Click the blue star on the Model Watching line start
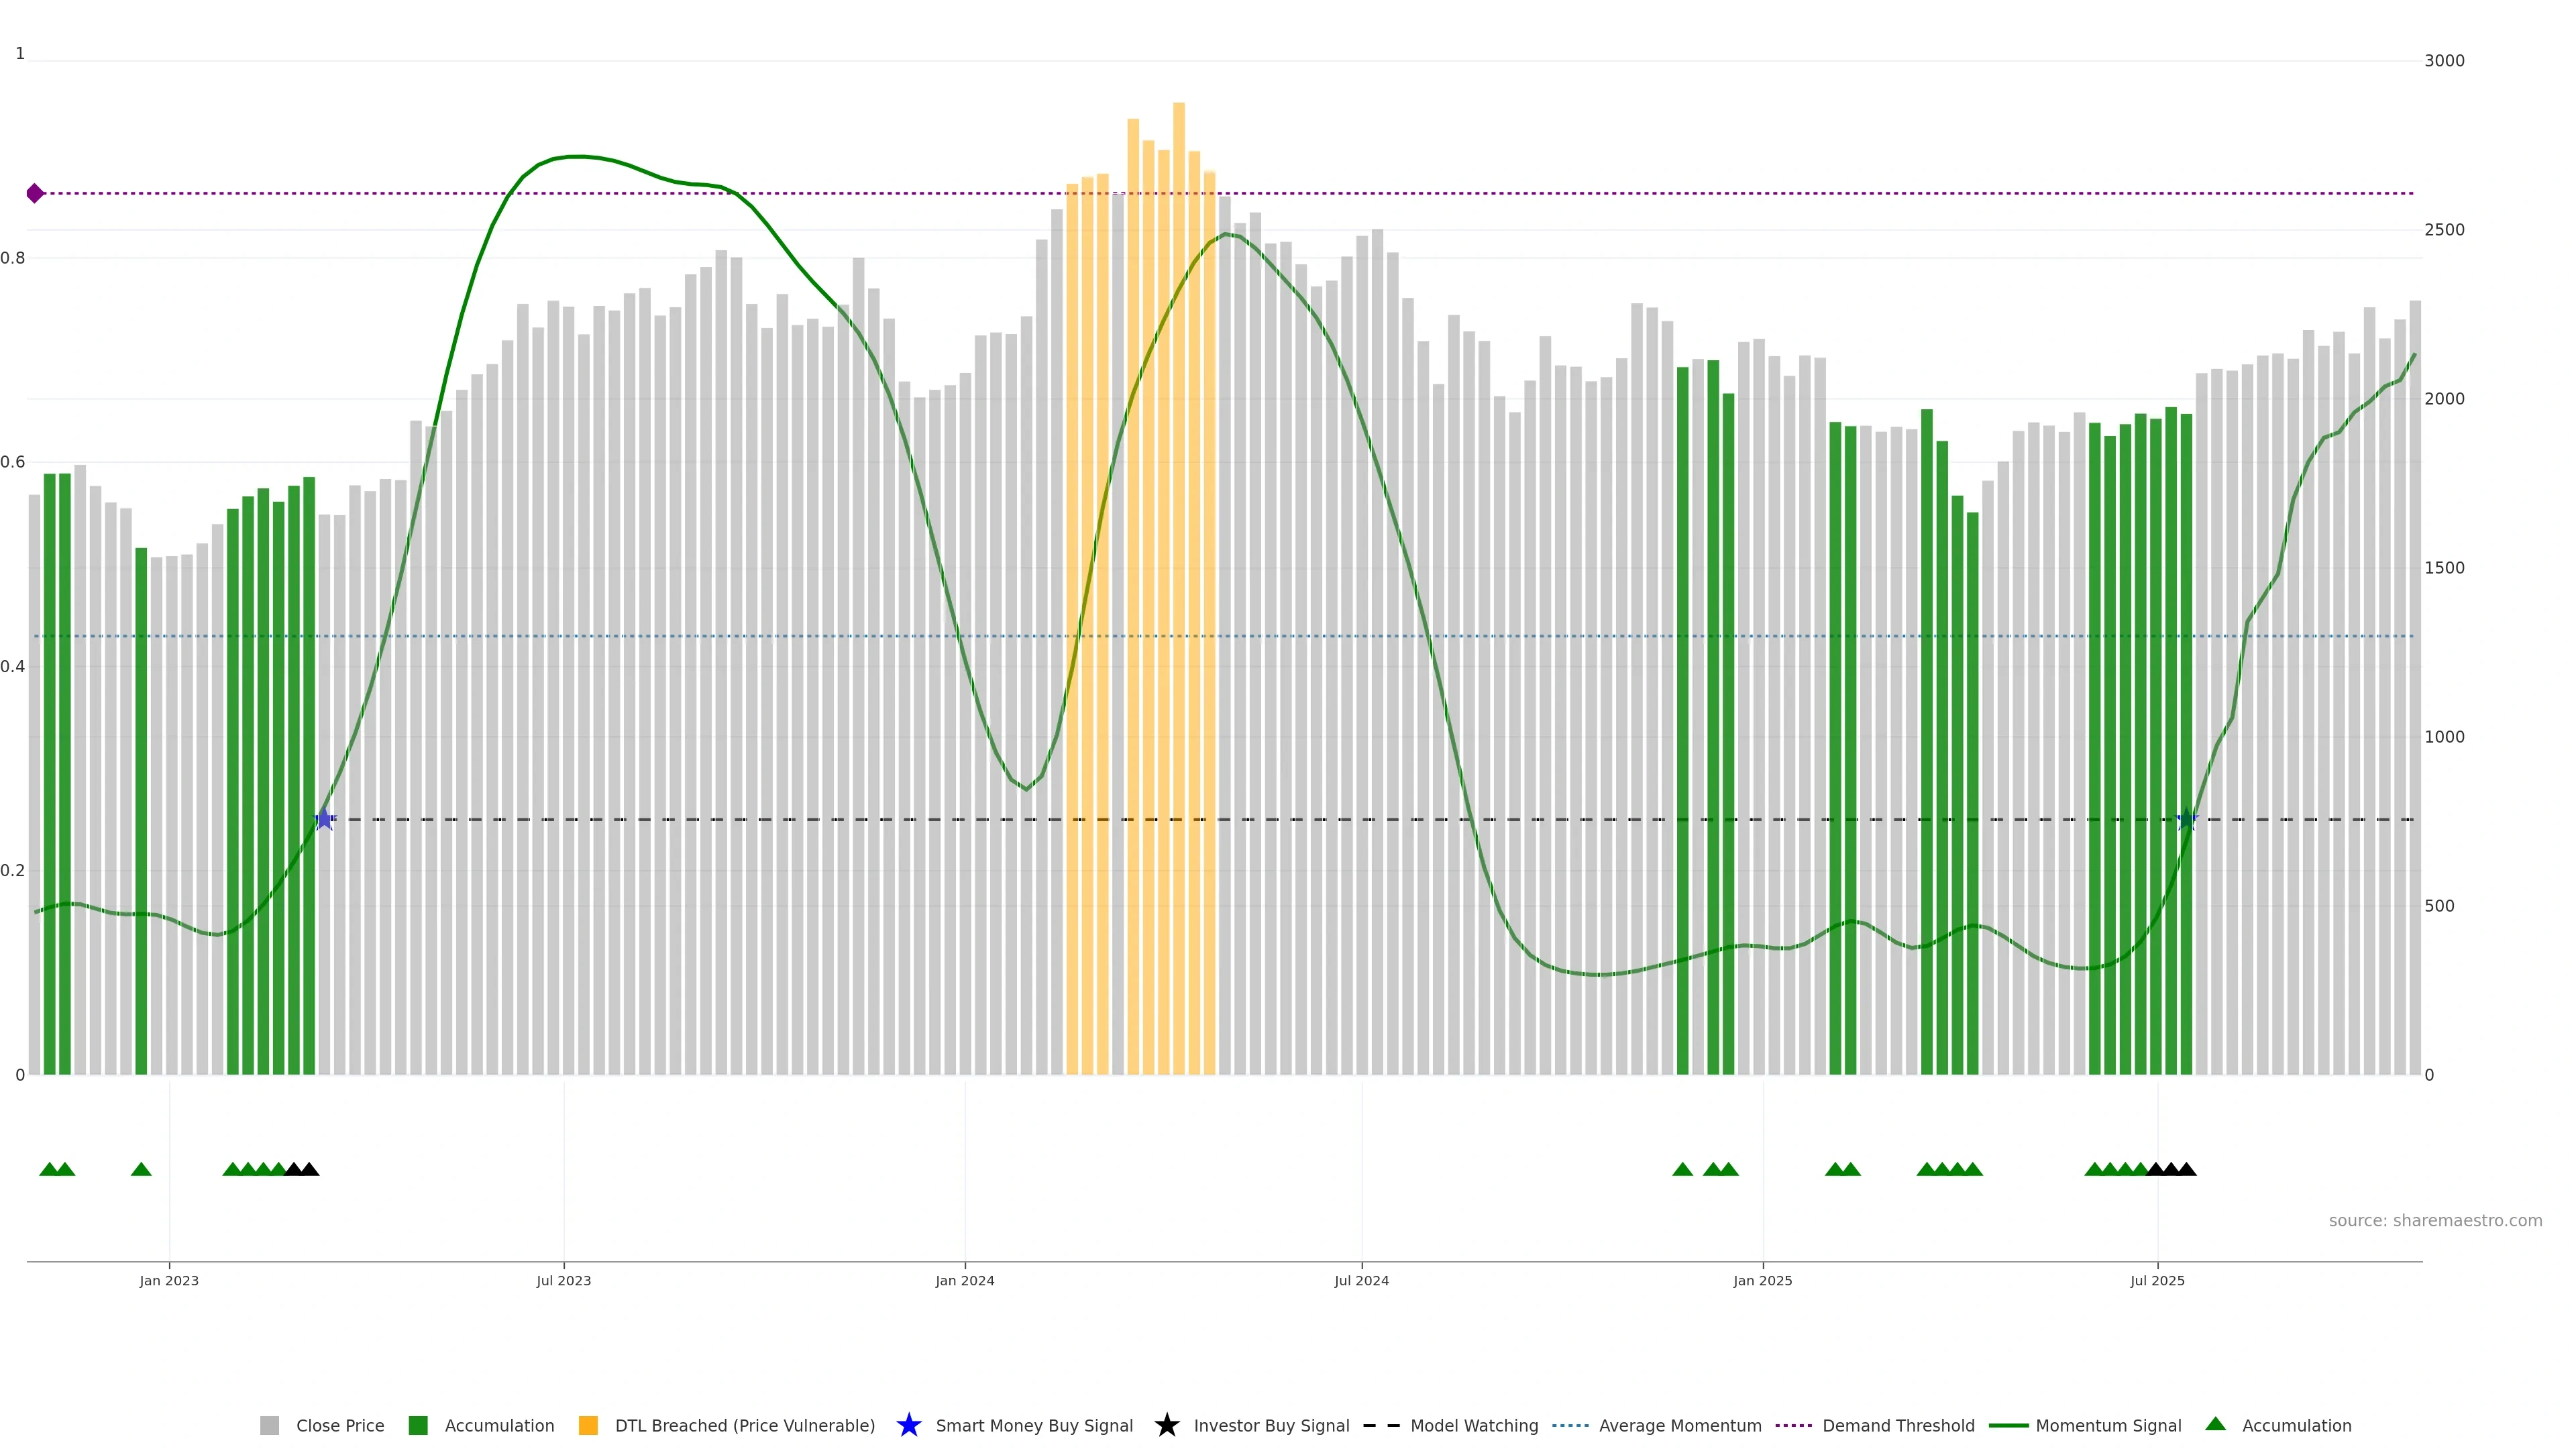2576x1449 pixels. (x=324, y=820)
